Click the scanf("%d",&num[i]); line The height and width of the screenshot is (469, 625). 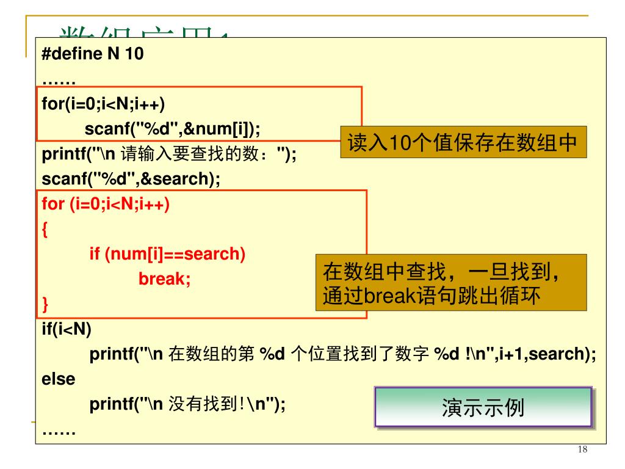click(172, 129)
